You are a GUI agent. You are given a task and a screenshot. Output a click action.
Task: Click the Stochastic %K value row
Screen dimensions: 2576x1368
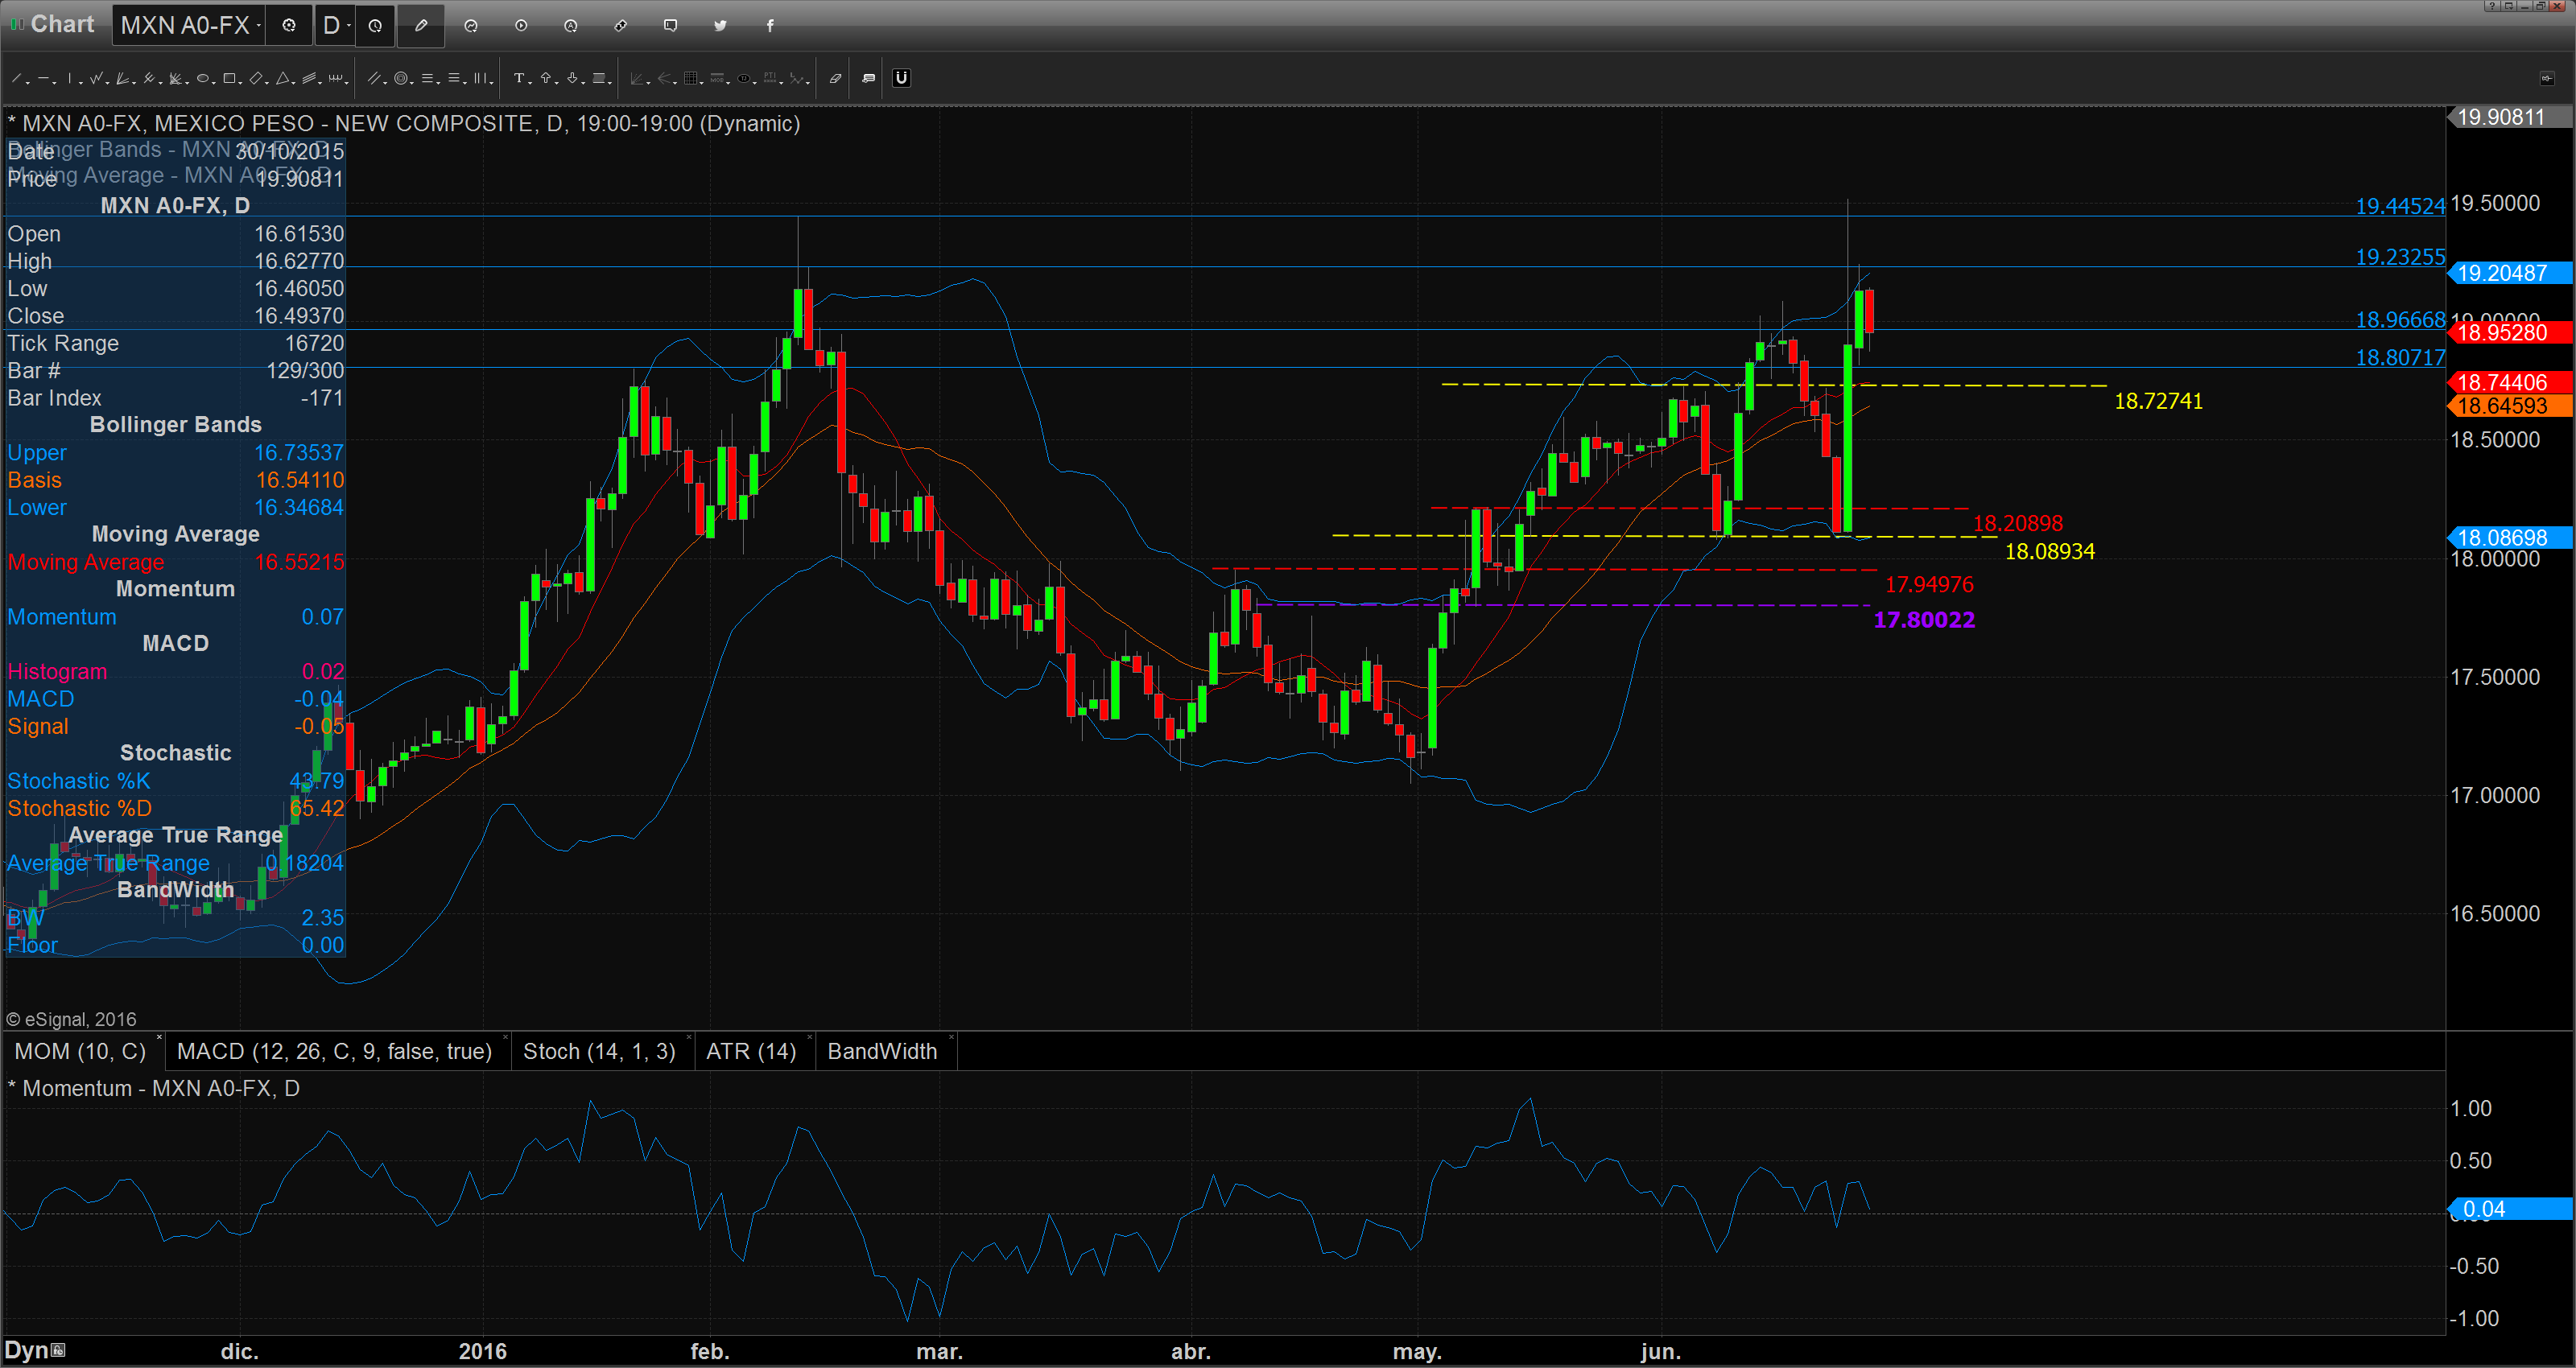coord(175,781)
